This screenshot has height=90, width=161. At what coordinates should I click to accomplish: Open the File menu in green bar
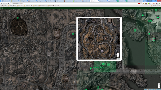2,8
